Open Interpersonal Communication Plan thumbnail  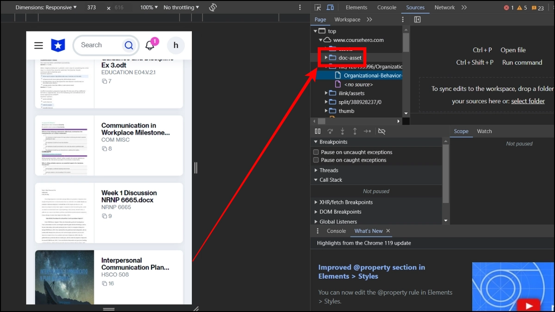pos(64,277)
